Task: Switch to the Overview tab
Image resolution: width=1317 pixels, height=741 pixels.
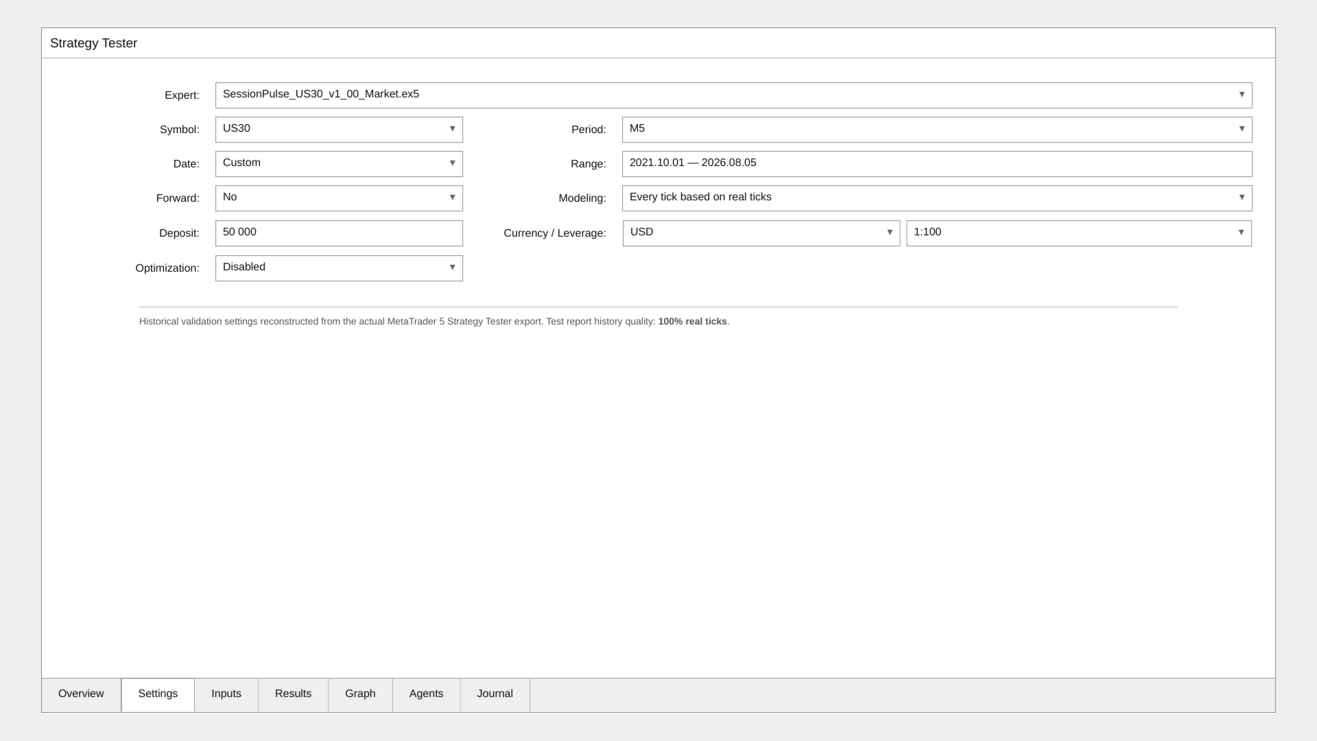Action: [x=81, y=694]
